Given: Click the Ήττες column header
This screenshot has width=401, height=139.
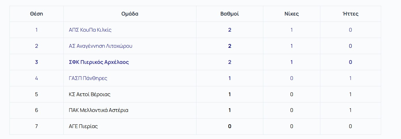Looking at the screenshot, I should coord(350,14).
